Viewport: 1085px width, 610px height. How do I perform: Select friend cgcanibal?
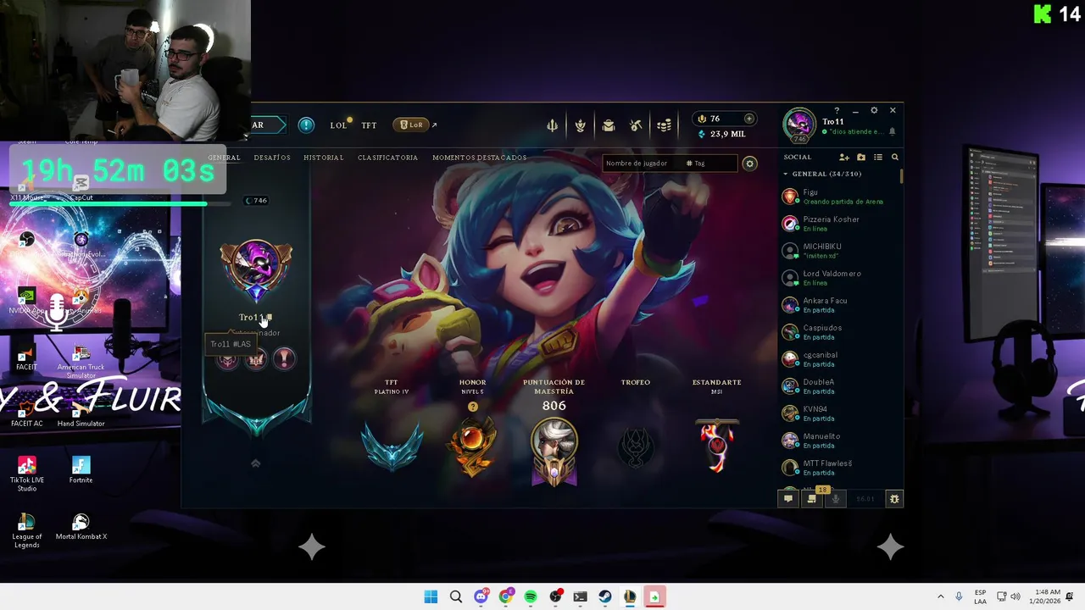[x=839, y=359]
